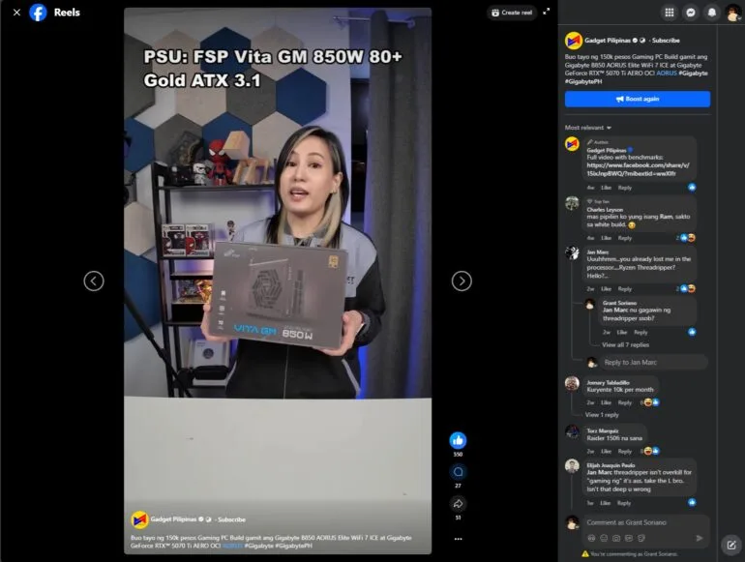Screen dimensions: 745x562
Task: Close the Reels viewer with the X
Action: point(16,13)
